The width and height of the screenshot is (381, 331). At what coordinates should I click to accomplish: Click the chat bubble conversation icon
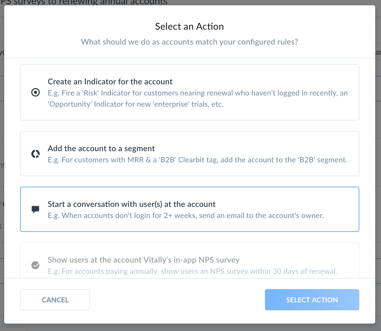coord(36,210)
